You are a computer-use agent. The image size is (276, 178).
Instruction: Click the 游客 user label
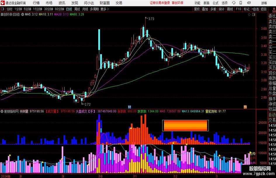(264, 3)
